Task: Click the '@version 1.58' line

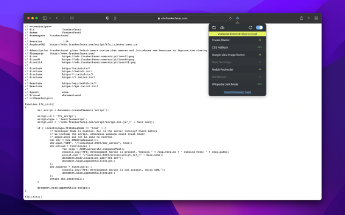Action: click(x=47, y=42)
